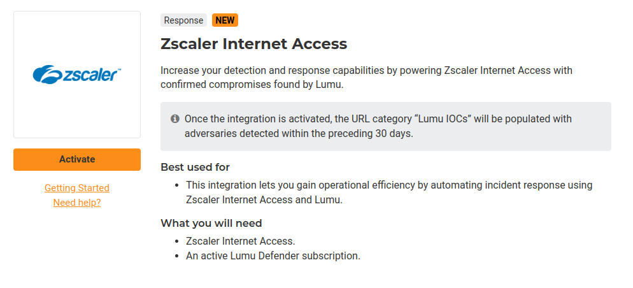Click the "Zscaler Internet Access." requirement bullet
Image resolution: width=633 pixels, height=288 pixels.
point(240,241)
